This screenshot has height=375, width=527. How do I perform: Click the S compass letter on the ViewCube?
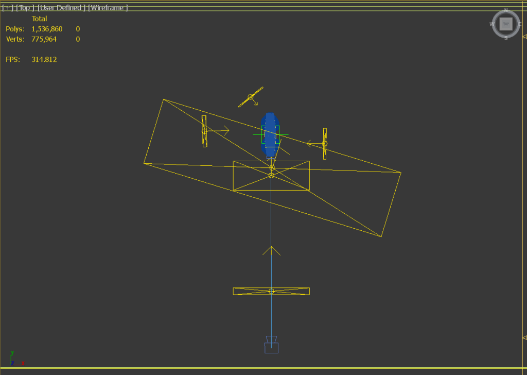(506, 38)
